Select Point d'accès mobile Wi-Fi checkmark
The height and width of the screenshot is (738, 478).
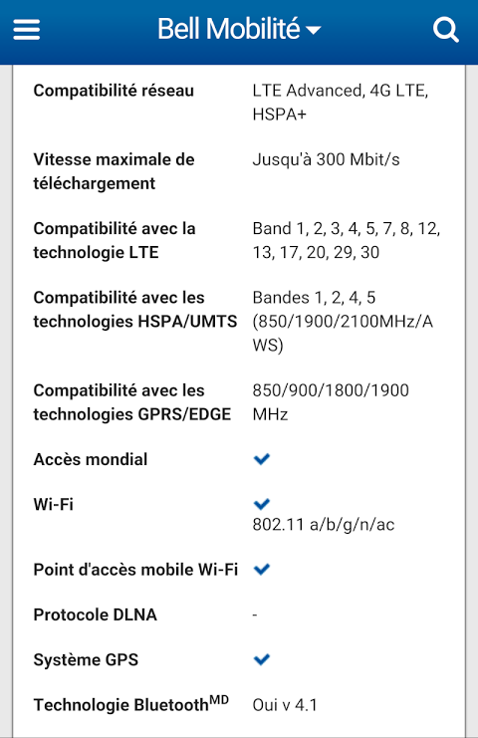pyautogui.click(x=262, y=569)
